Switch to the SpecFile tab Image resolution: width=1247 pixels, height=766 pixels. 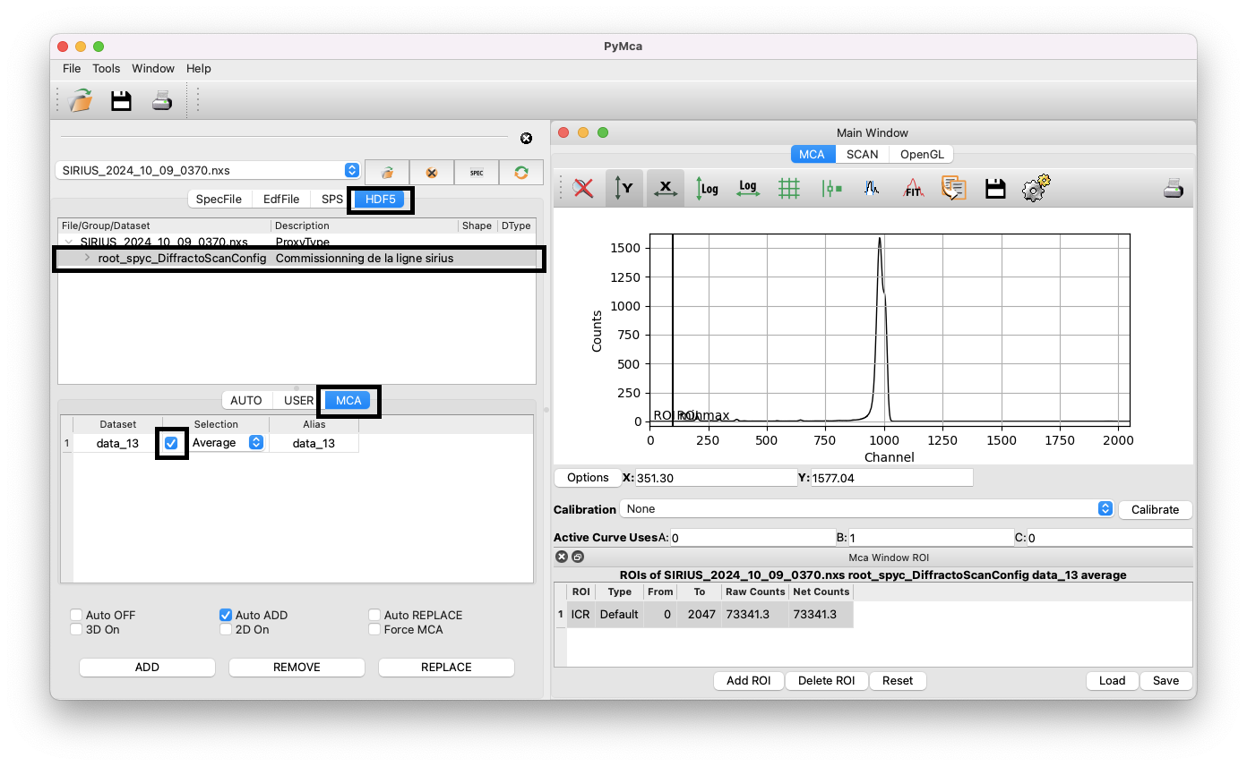coord(219,199)
